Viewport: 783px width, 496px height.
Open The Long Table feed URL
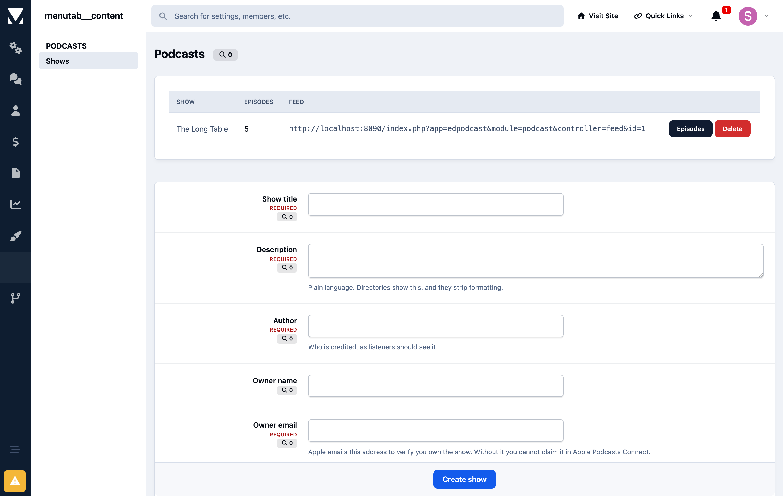pos(467,128)
